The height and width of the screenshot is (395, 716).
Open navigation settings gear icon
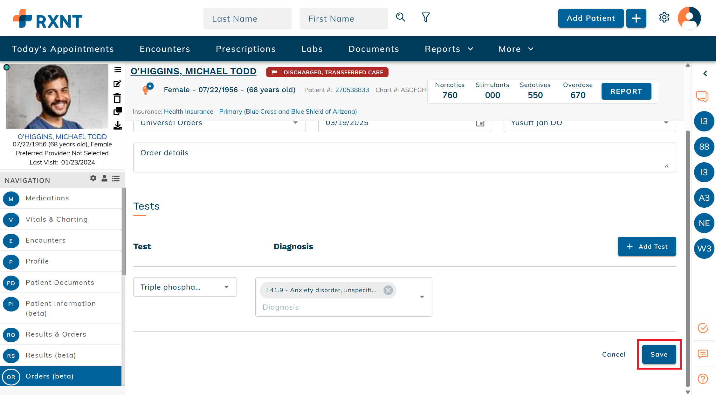click(93, 178)
